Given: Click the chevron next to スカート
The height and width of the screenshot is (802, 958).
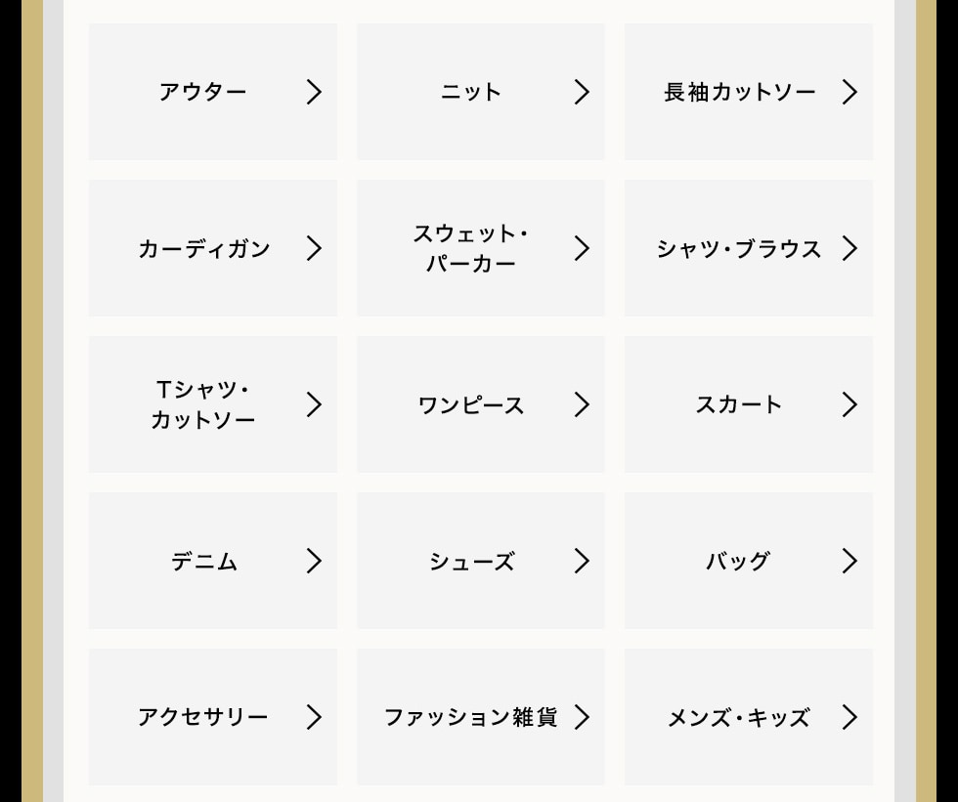Looking at the screenshot, I should click(x=849, y=404).
